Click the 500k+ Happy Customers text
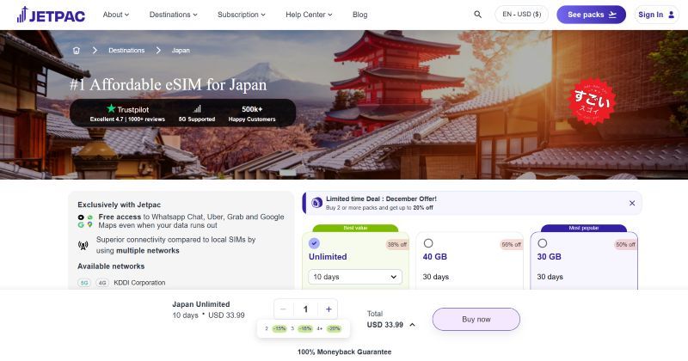 [252, 113]
